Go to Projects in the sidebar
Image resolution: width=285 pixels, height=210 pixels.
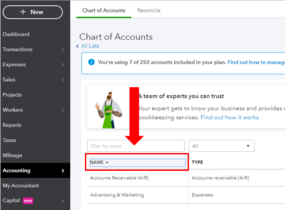[x=12, y=95]
